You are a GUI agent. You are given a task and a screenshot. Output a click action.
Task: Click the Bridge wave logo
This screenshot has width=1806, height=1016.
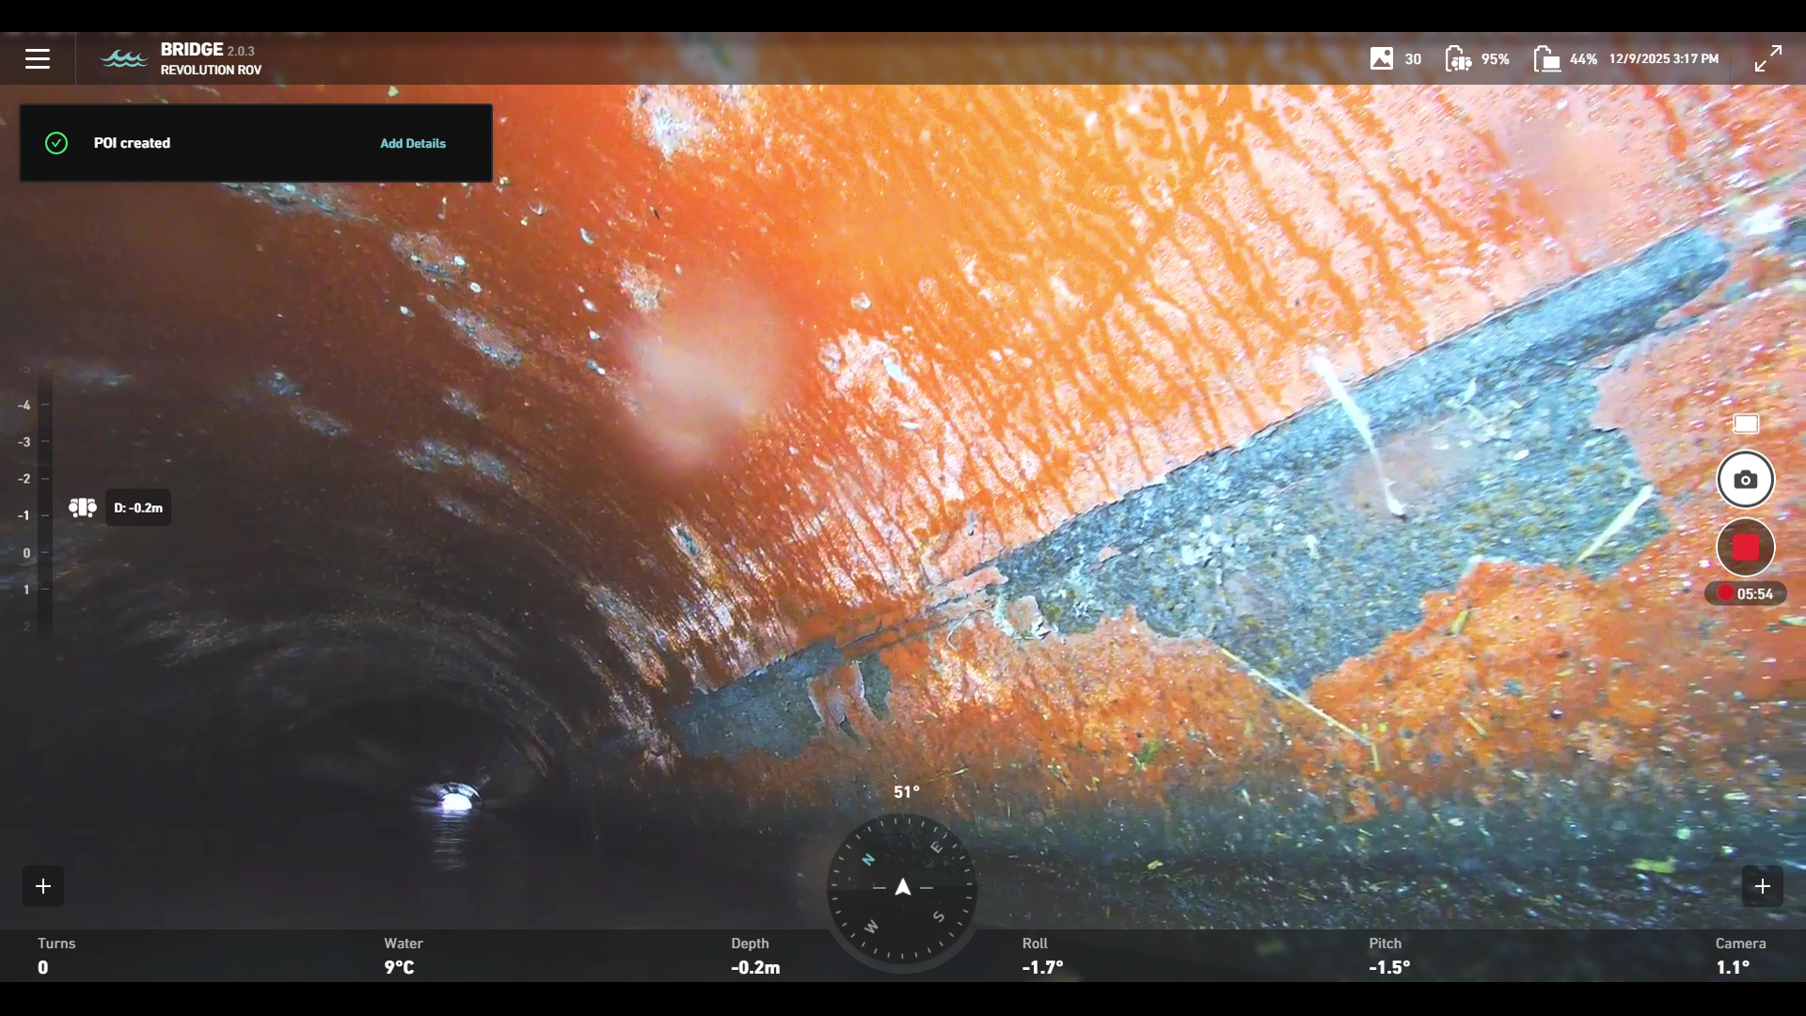pyautogui.click(x=124, y=58)
